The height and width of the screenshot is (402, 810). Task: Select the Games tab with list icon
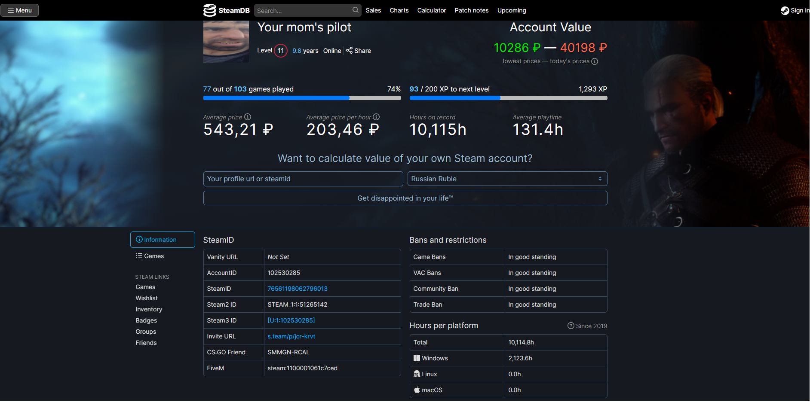[x=150, y=256]
